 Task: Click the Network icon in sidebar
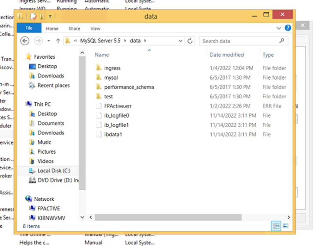pos(29,199)
